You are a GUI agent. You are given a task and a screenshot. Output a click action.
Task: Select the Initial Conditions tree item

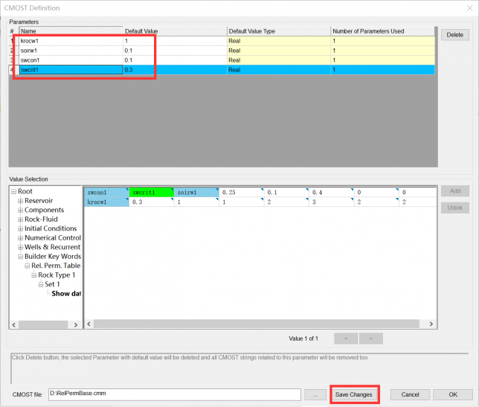[51, 228]
